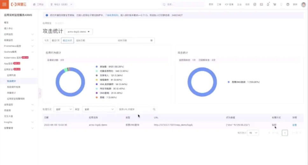
Task: Open the calendar icon in date picker
Action: tap(151, 40)
